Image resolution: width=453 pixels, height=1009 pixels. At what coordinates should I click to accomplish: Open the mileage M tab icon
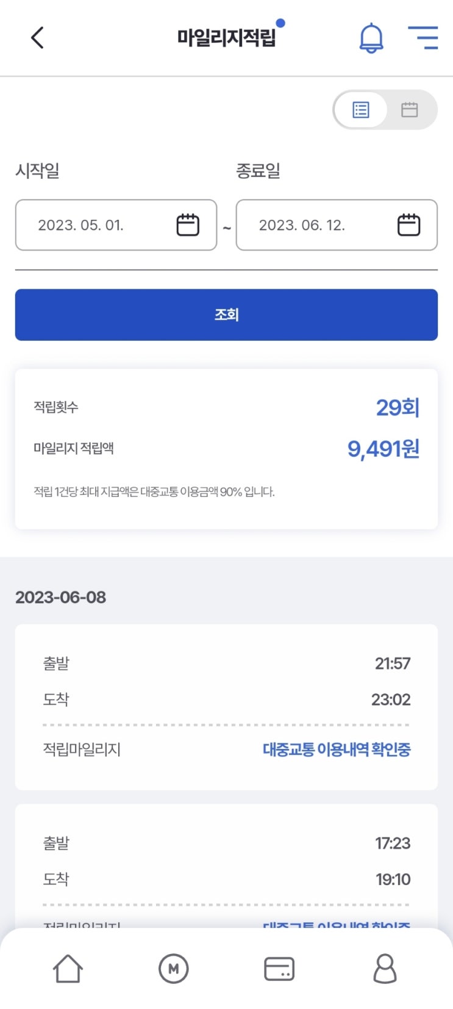tap(174, 969)
